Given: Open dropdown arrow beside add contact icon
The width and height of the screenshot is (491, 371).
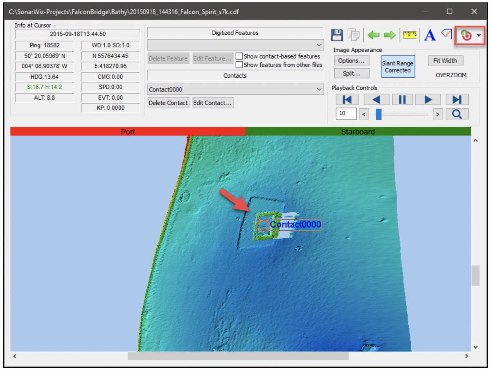Looking at the screenshot, I should [479, 36].
